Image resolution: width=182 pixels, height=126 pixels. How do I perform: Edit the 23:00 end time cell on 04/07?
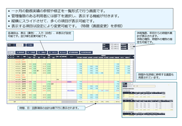pos(49,73)
